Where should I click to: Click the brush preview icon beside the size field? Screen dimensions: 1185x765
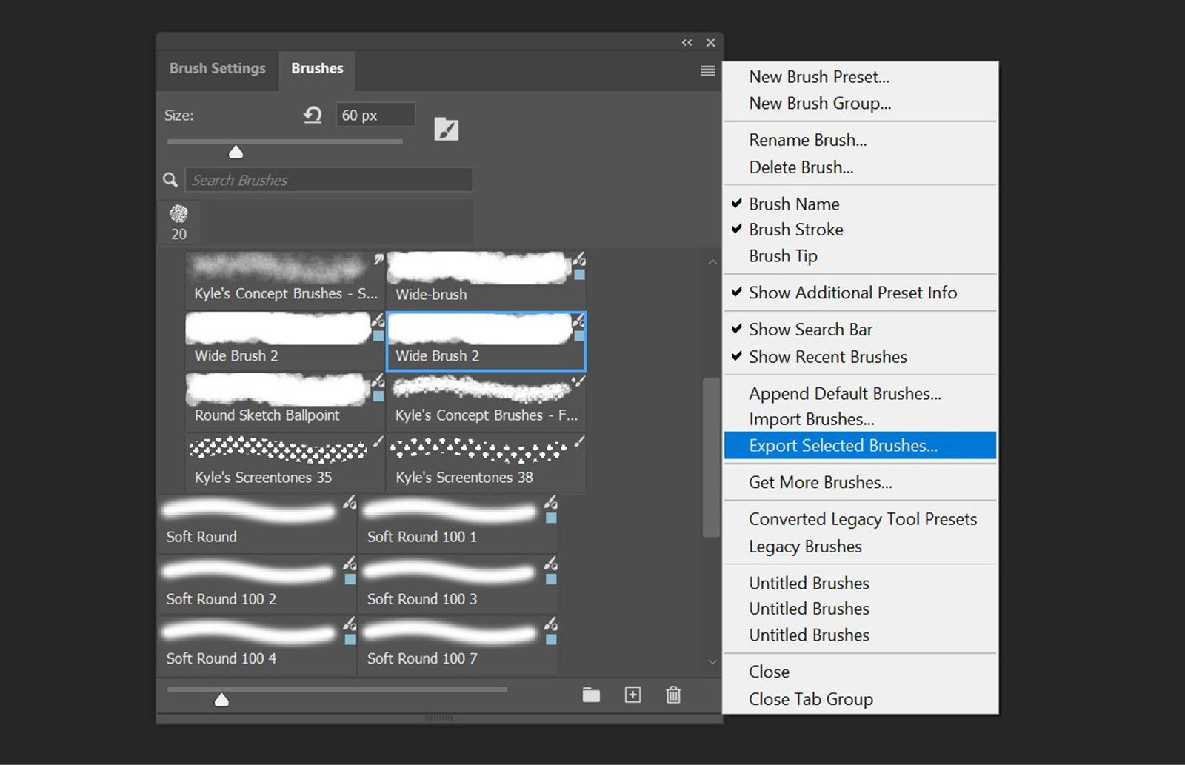[x=446, y=128]
